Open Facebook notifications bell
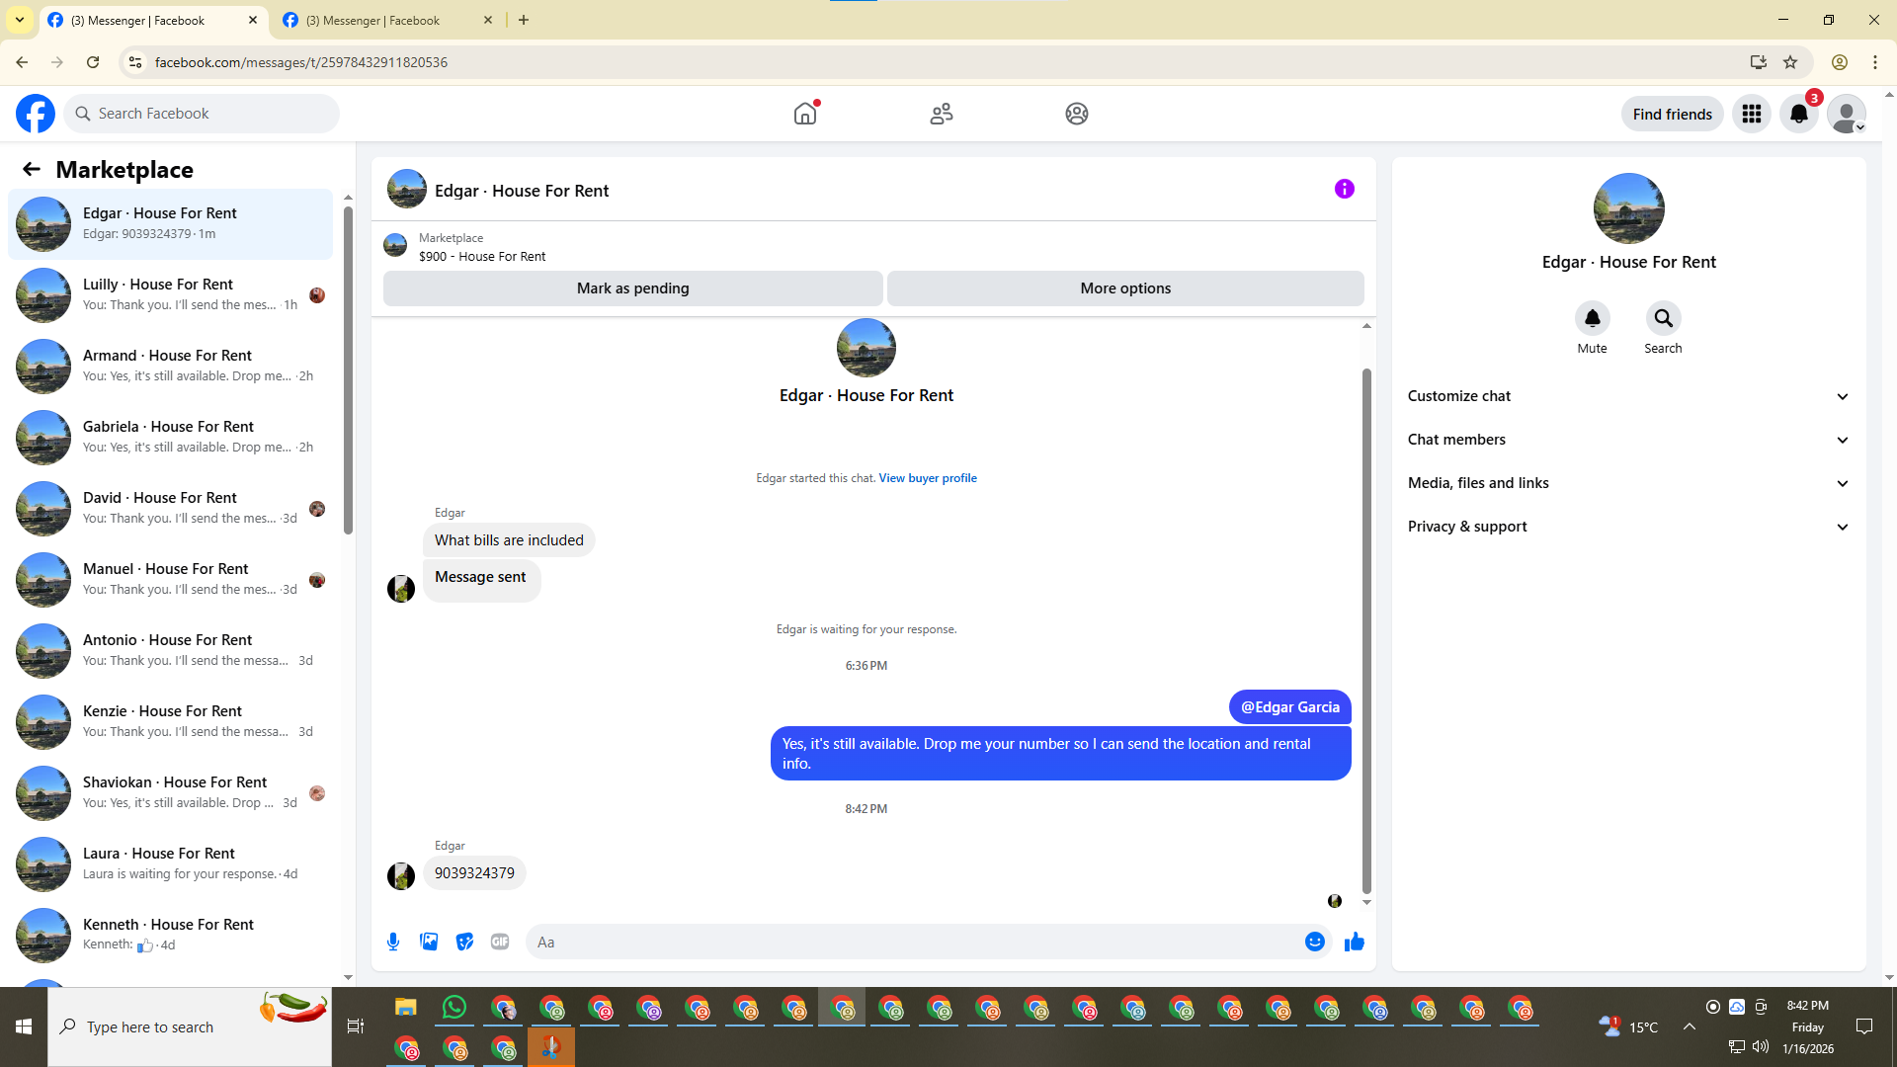This screenshot has width=1897, height=1067. (1798, 114)
